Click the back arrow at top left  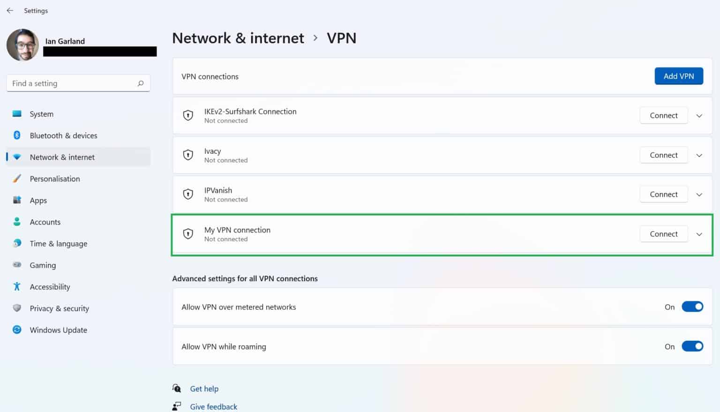click(10, 10)
